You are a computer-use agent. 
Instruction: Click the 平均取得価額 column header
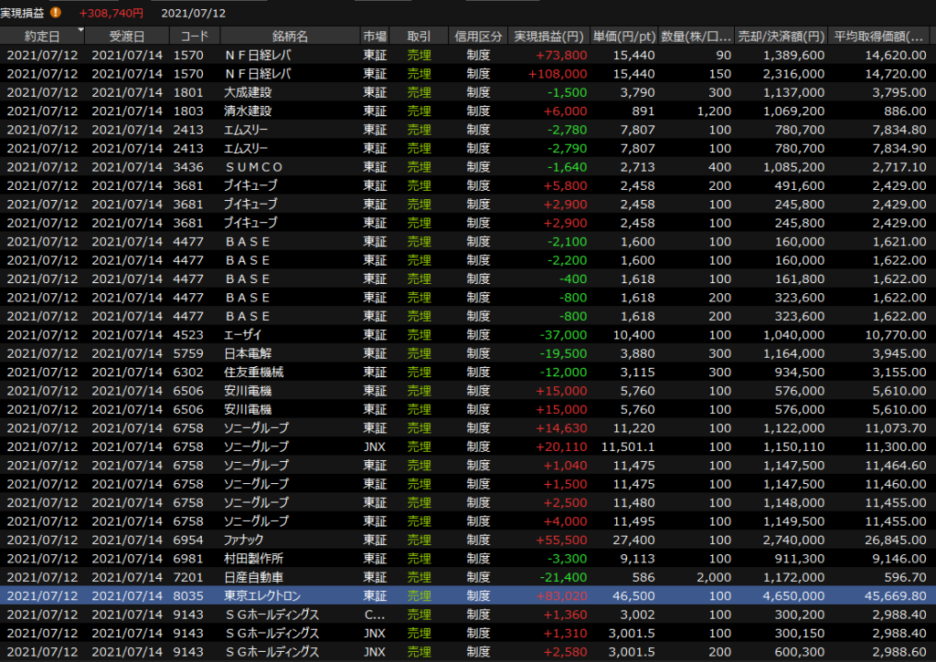click(877, 37)
